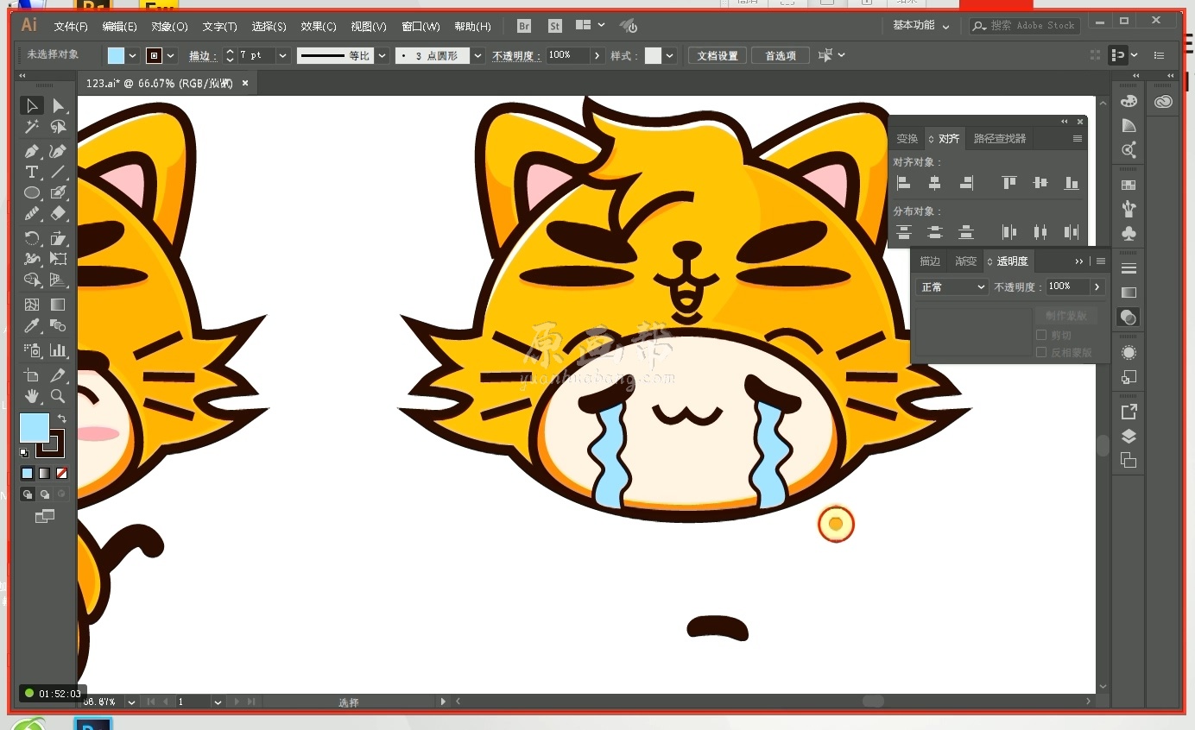This screenshot has height=730, width=1195.
Task: Check the 剪切 clip checkbox
Action: 1041,335
